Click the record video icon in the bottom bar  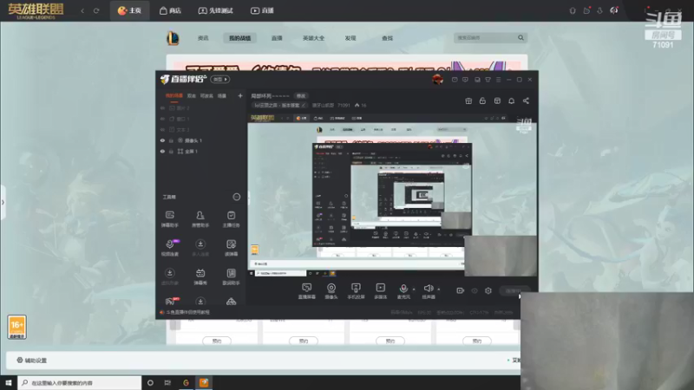[461, 290]
